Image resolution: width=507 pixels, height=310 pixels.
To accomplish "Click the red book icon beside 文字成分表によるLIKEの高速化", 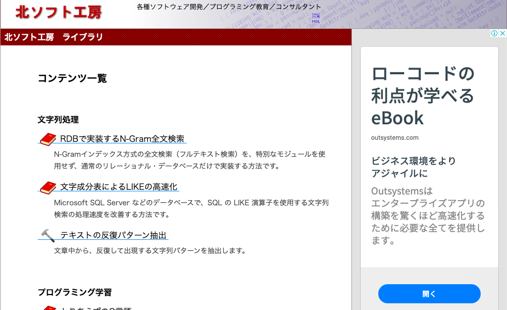I will coord(48,187).
